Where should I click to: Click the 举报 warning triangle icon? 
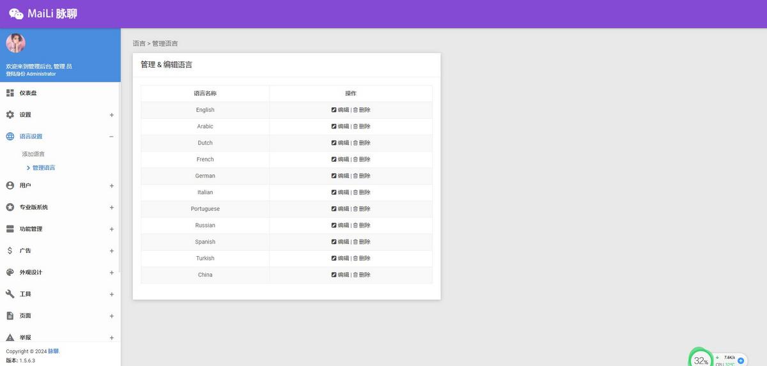coord(10,337)
